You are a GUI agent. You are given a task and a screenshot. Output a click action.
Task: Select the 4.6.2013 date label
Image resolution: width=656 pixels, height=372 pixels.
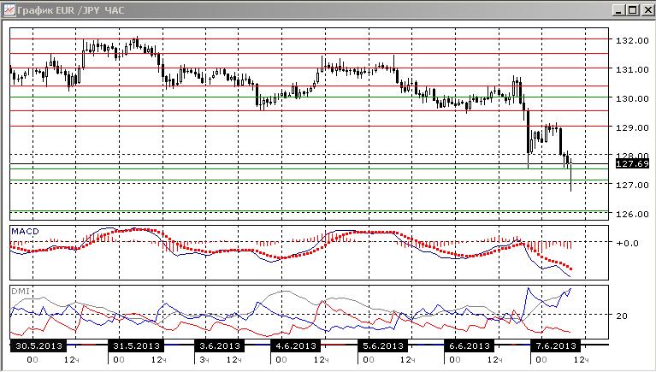pos(296,346)
